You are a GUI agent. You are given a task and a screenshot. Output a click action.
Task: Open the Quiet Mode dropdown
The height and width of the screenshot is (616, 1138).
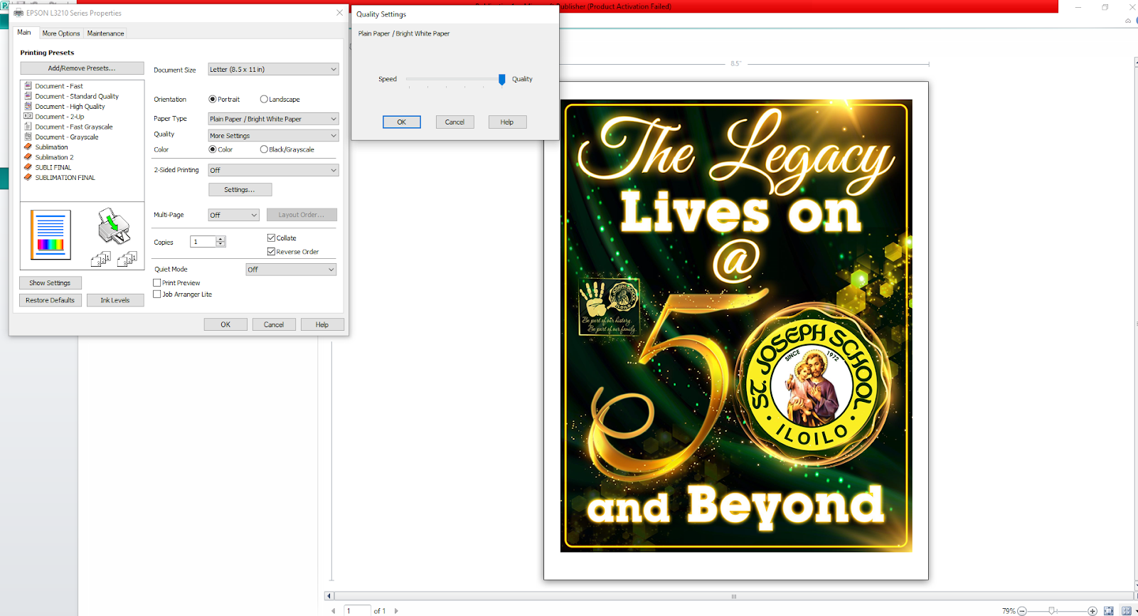291,270
